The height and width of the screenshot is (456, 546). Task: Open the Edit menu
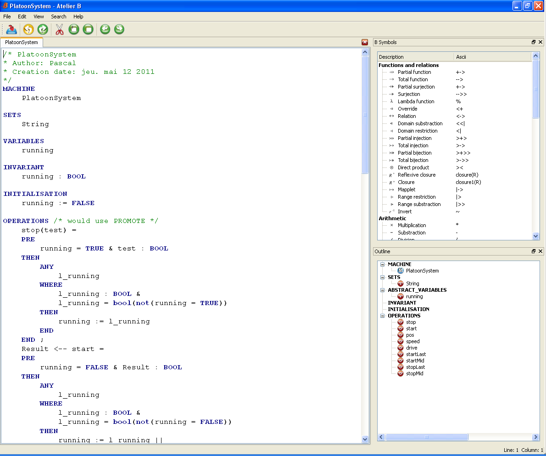click(22, 17)
